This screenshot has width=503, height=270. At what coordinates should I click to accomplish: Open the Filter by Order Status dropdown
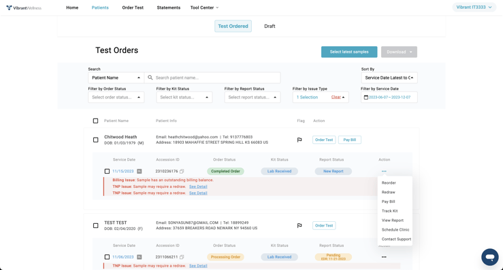(x=116, y=97)
